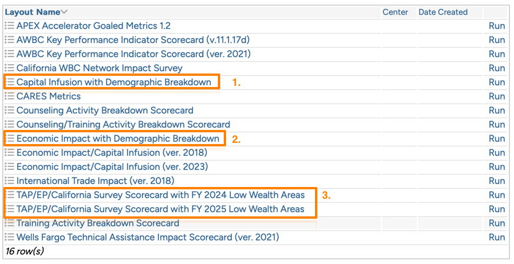The height and width of the screenshot is (264, 514).
Task: Open AWBC Key Performance Indicator Scorecard (v.11.1.17d)
Action: tap(132, 40)
